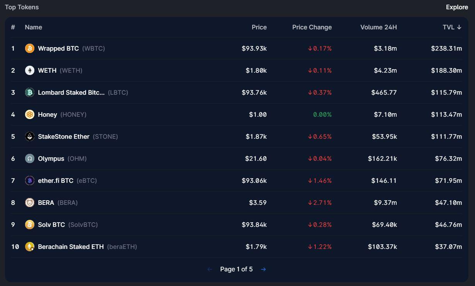The height and width of the screenshot is (286, 475).
Task: Click the Solv BTC token icon
Action: [x=30, y=225]
